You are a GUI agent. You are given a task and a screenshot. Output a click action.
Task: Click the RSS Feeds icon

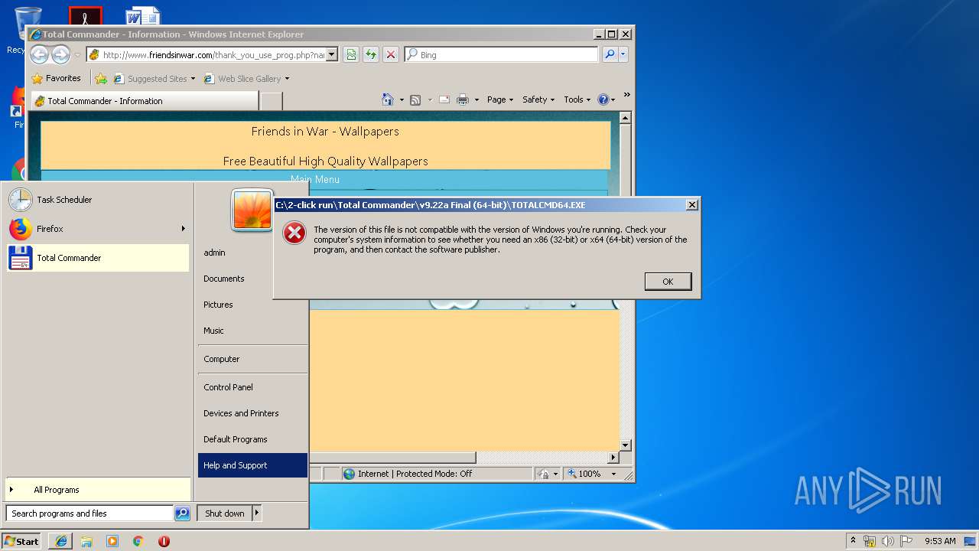coord(415,99)
